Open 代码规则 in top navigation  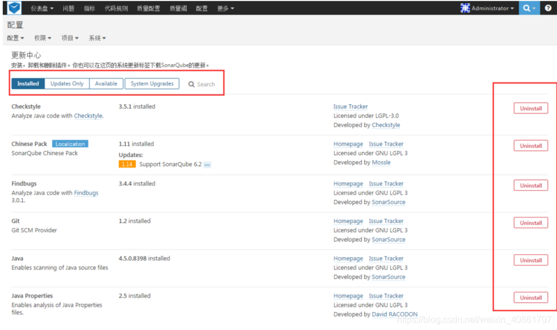[x=116, y=9]
